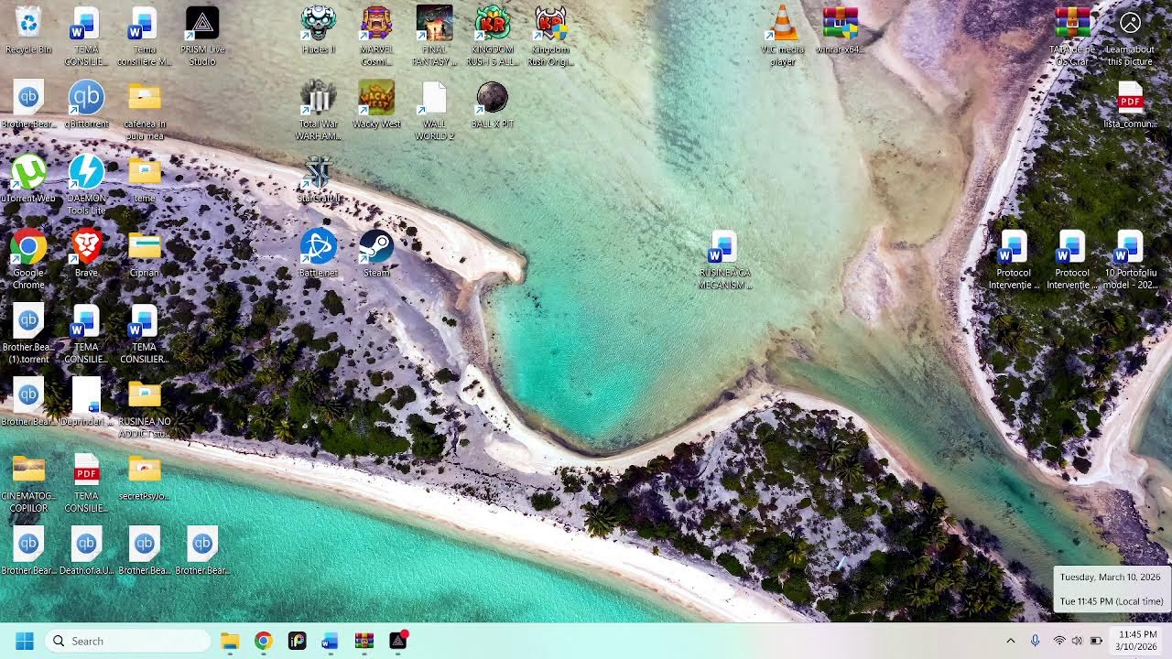1172x659 pixels.
Task: Select the FINAL FANTASY game shortcut
Action: 434,36
